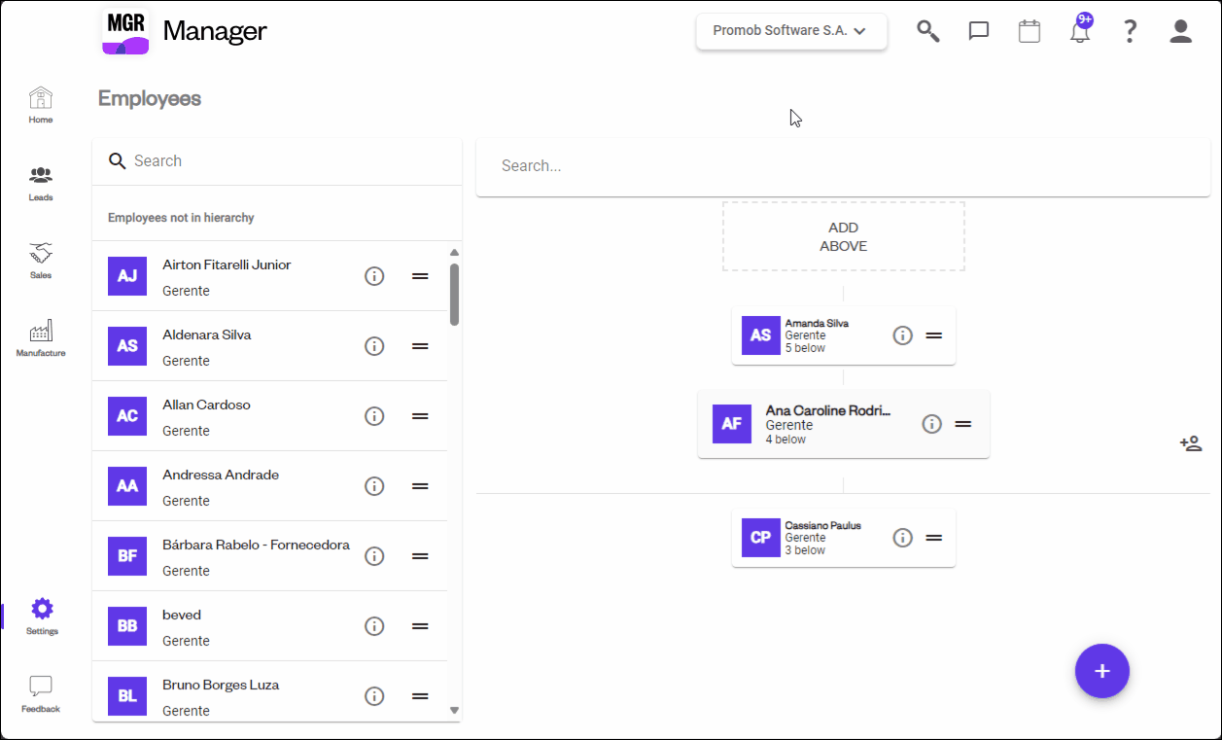Show info for Amanda Silva node

(902, 335)
